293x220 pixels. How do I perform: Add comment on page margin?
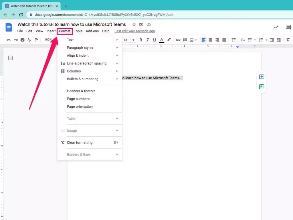click(x=262, y=77)
